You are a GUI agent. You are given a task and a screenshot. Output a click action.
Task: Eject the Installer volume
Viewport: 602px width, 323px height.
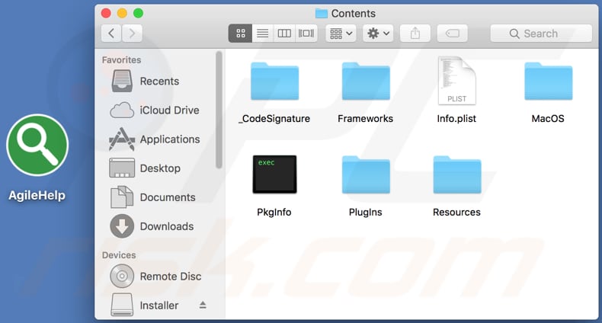pos(203,305)
